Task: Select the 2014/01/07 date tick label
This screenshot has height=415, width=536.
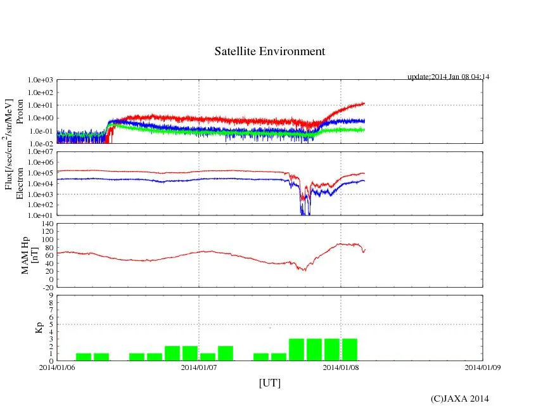Action: 199,367
